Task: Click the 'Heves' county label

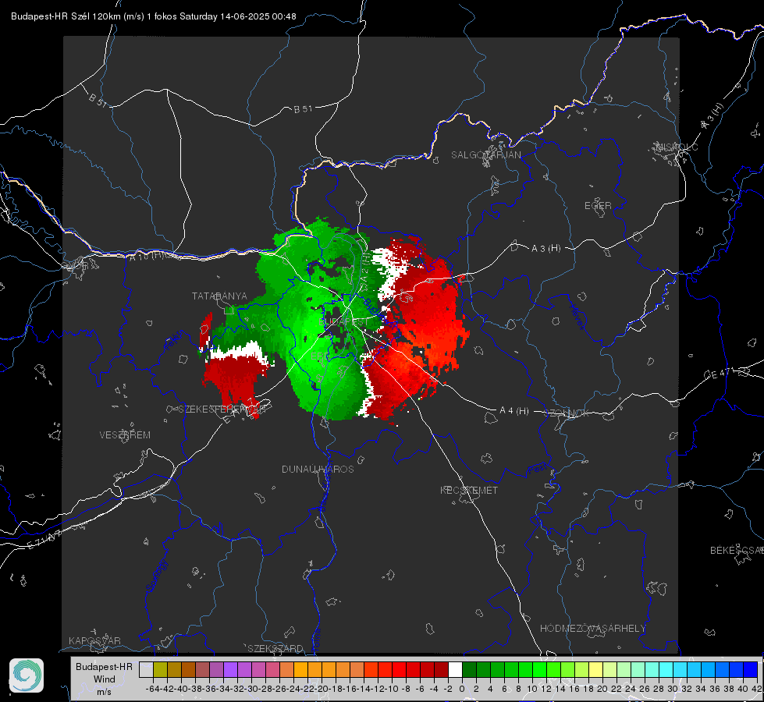Action: coord(577,317)
